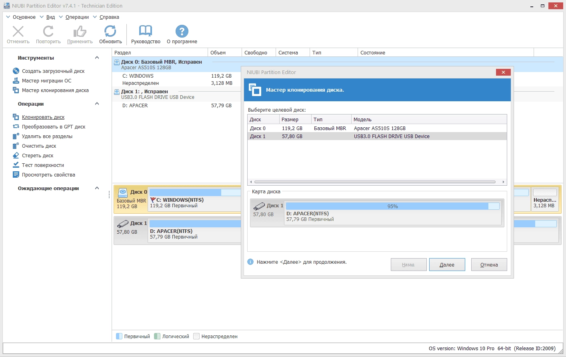Click the Преобразовать в GPT диск icon
Screen dimensions: 566x357
pyautogui.click(x=16, y=126)
